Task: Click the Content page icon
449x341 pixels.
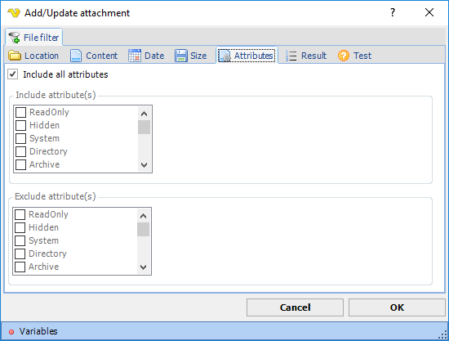Action: click(76, 56)
